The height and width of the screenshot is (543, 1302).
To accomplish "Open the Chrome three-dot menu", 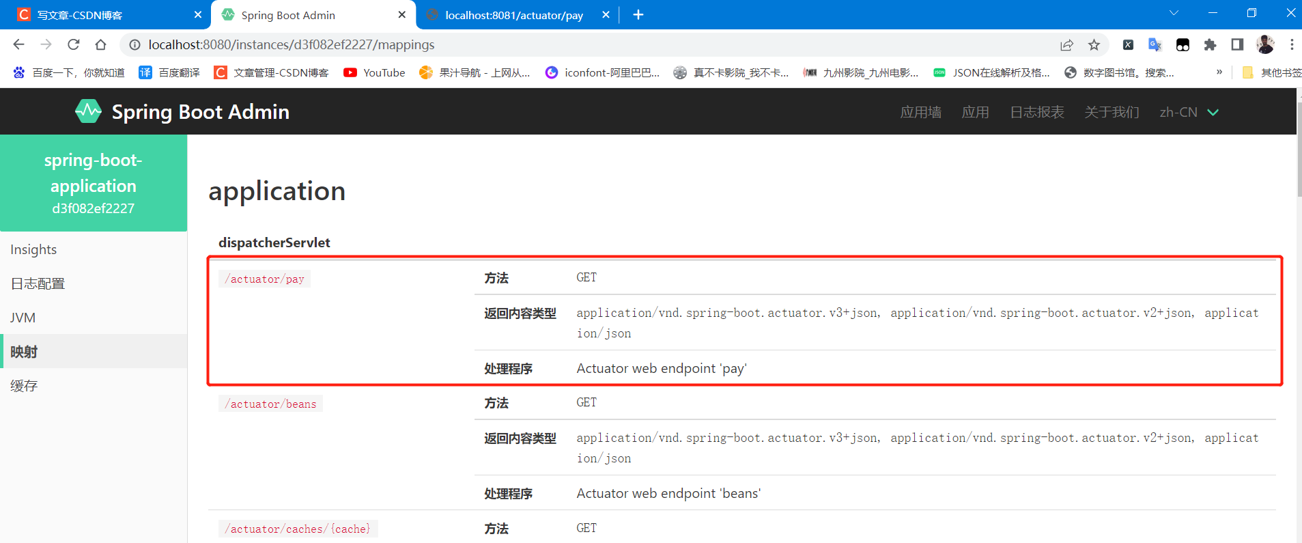I will click(x=1292, y=44).
